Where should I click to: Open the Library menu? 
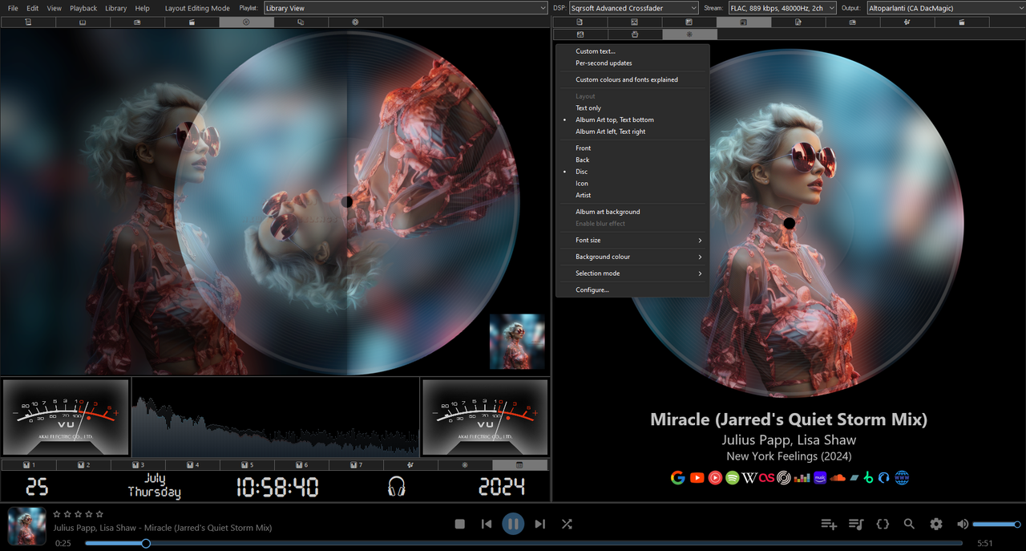click(x=115, y=8)
